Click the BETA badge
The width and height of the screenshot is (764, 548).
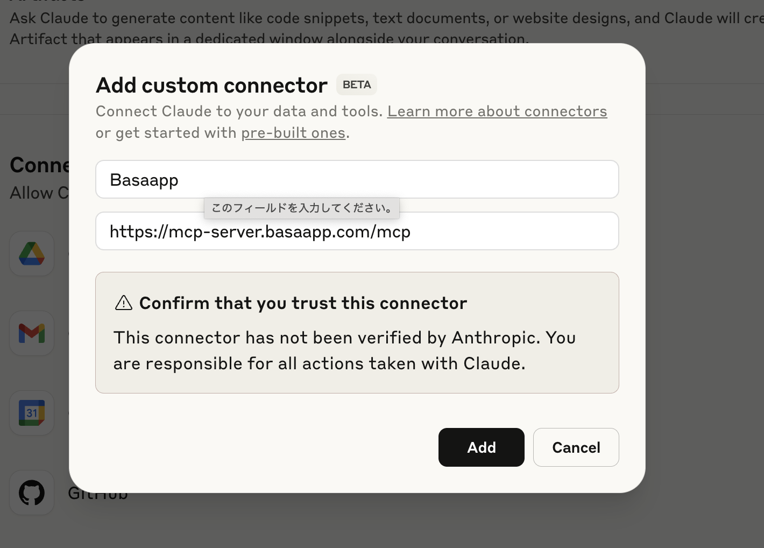(x=357, y=85)
